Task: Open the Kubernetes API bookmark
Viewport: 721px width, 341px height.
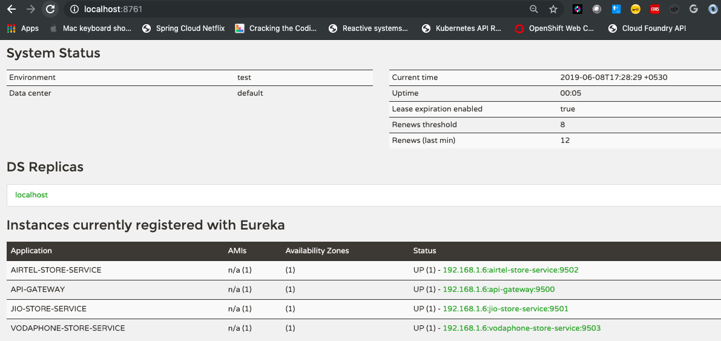Action: (x=462, y=28)
